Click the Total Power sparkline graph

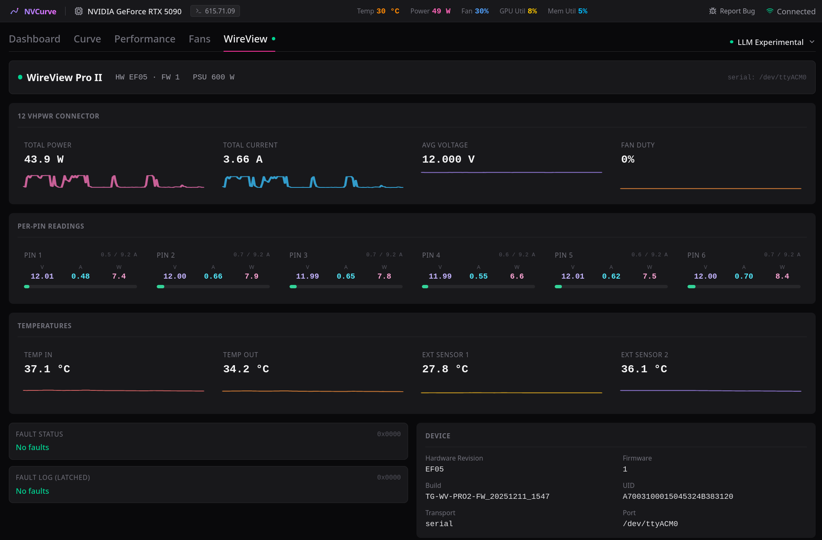[x=113, y=181]
